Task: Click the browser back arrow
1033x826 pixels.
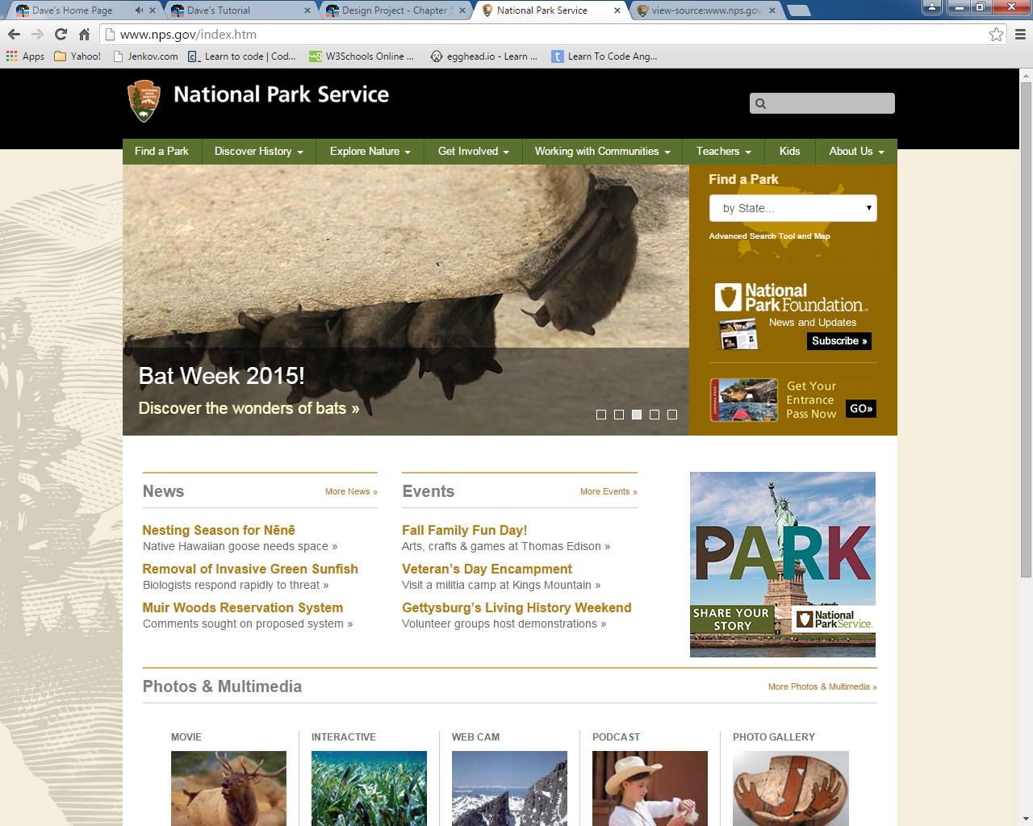Action: coord(14,34)
